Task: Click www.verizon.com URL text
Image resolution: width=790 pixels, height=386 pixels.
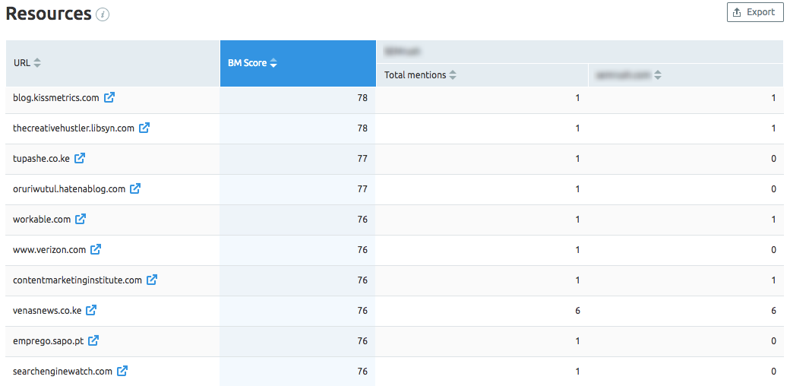Action: coord(49,249)
